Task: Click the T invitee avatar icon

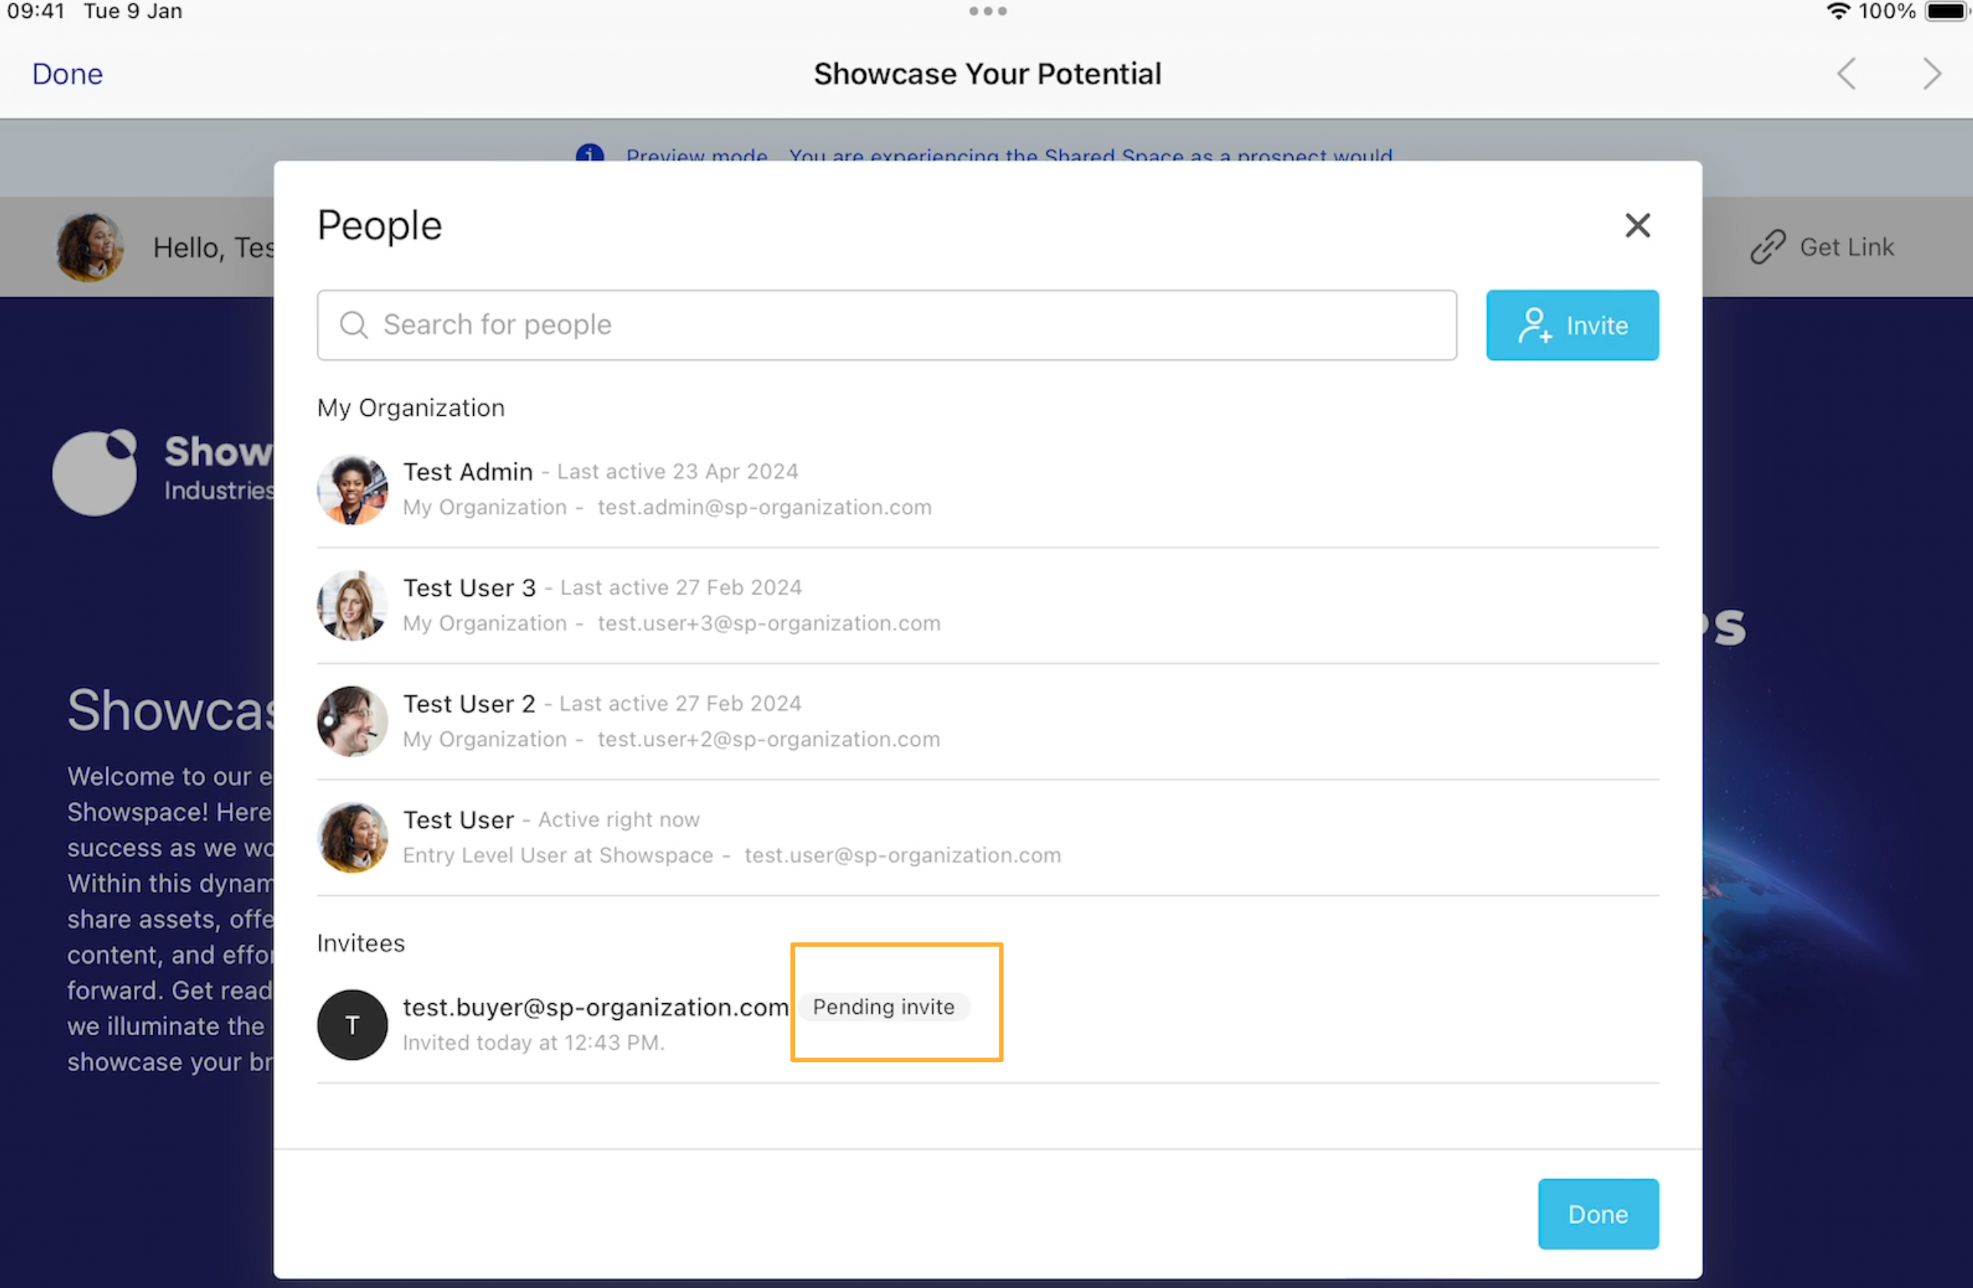Action: coord(352,1025)
